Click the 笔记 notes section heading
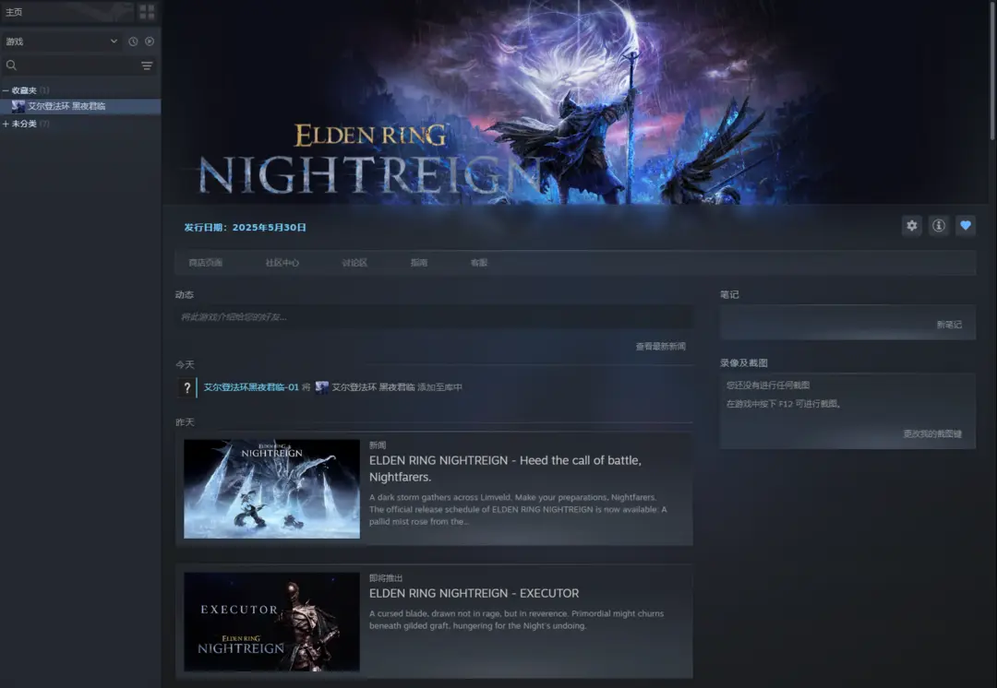Screen dimensions: 997x688 [729, 295]
